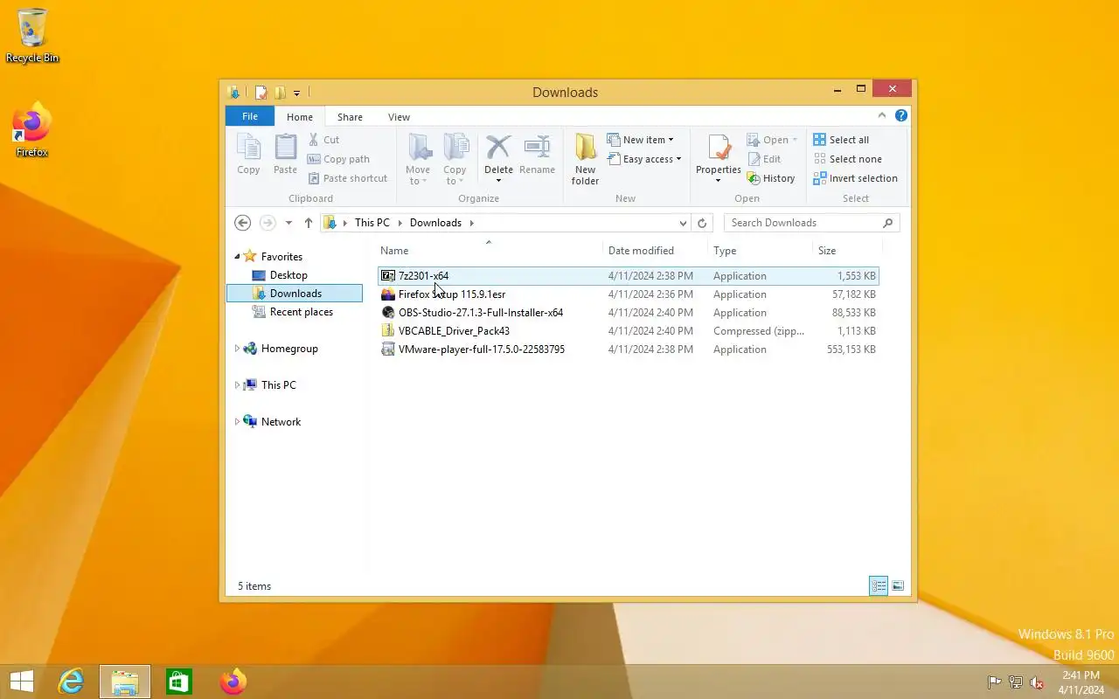Open the Windows Start button

point(22,682)
